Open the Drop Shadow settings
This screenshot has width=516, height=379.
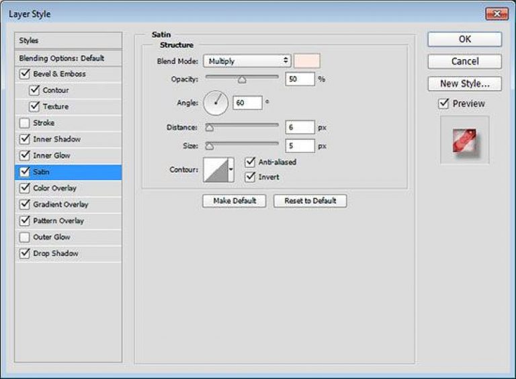tap(56, 253)
